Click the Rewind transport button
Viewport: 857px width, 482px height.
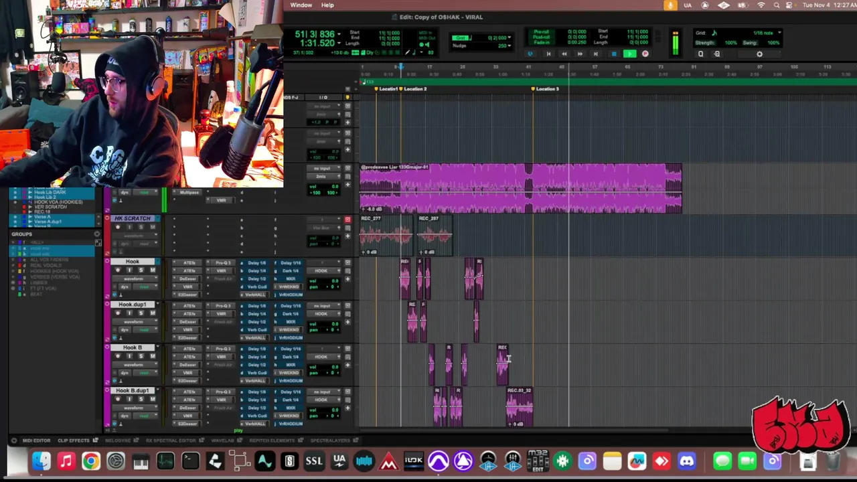(x=564, y=54)
